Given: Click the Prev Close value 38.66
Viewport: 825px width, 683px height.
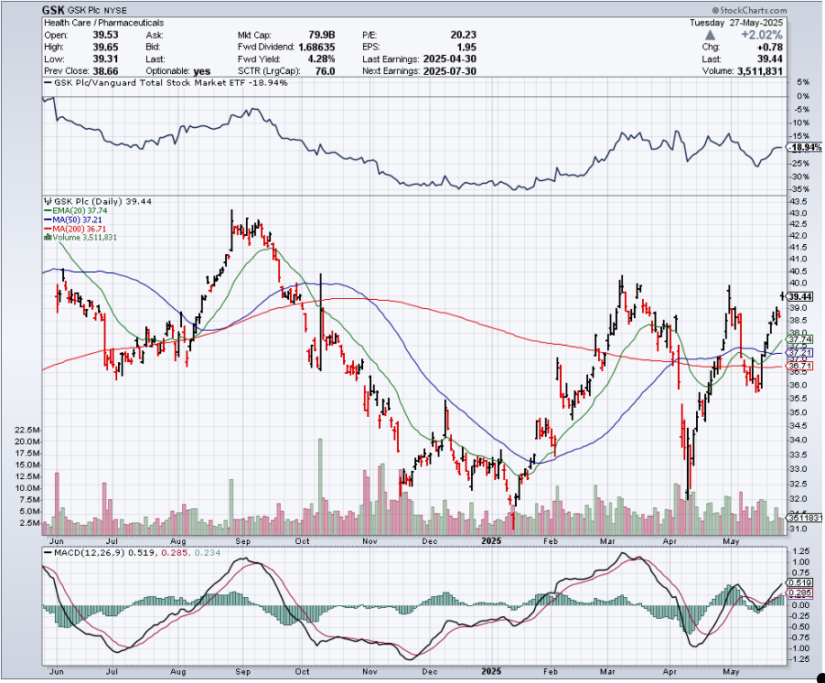Looking at the screenshot, I should click(x=105, y=71).
